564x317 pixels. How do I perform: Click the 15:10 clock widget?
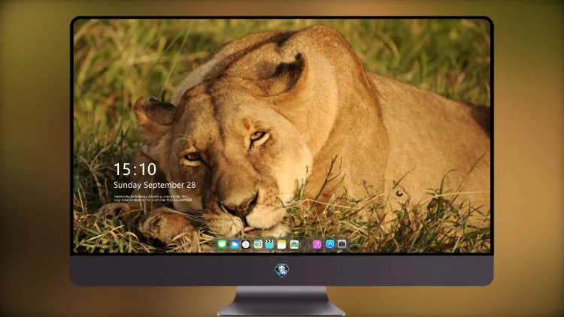pos(135,169)
